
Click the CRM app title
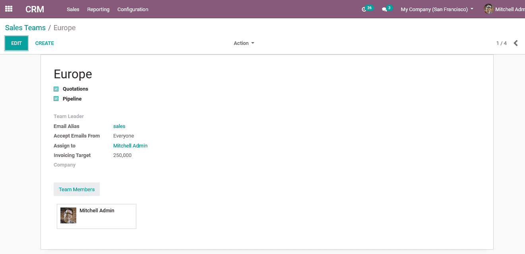(35, 9)
